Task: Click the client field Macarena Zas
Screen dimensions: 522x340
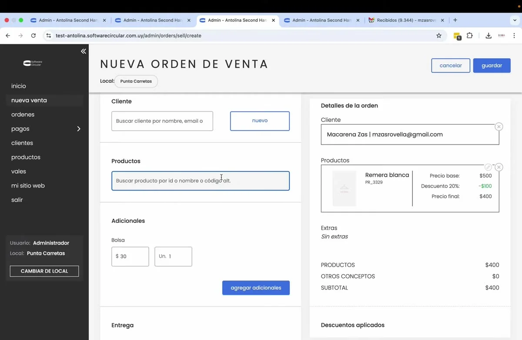Action: click(x=410, y=135)
